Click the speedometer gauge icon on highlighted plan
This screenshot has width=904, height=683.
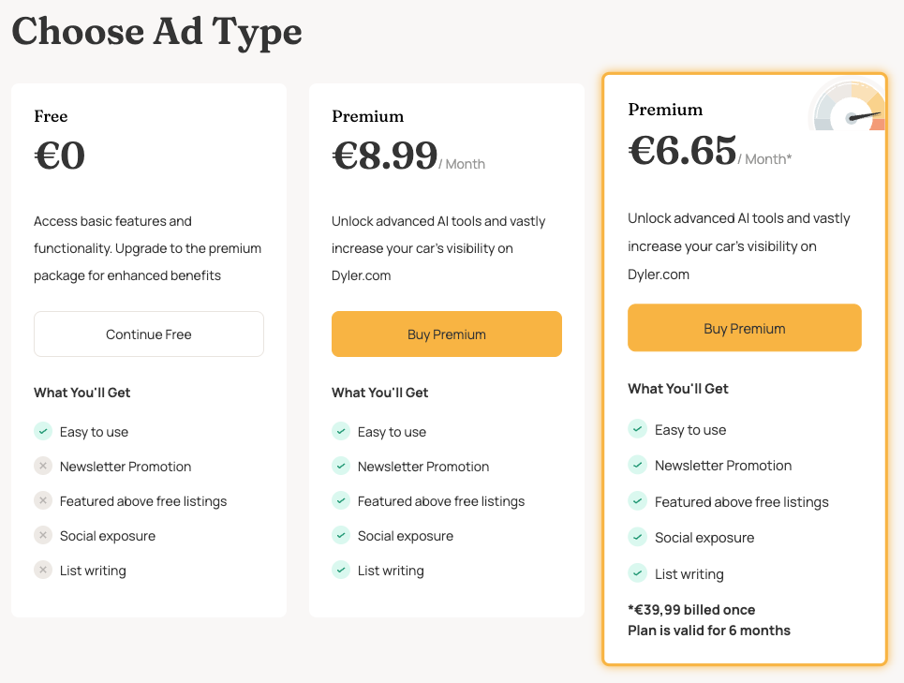pos(847,106)
